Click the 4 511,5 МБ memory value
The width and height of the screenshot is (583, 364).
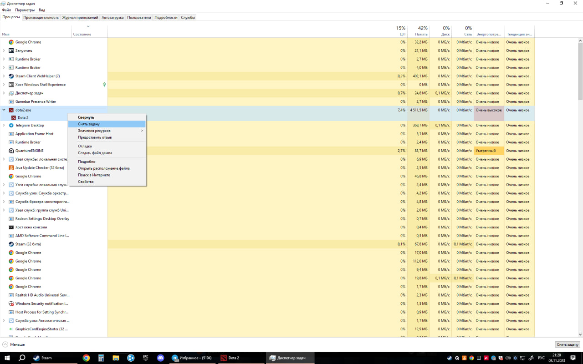[418, 110]
